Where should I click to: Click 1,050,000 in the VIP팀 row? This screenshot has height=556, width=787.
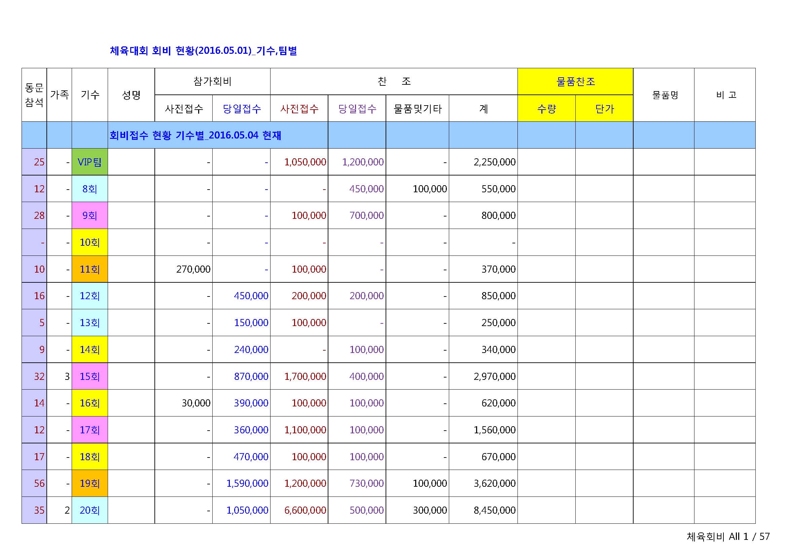coord(305,162)
